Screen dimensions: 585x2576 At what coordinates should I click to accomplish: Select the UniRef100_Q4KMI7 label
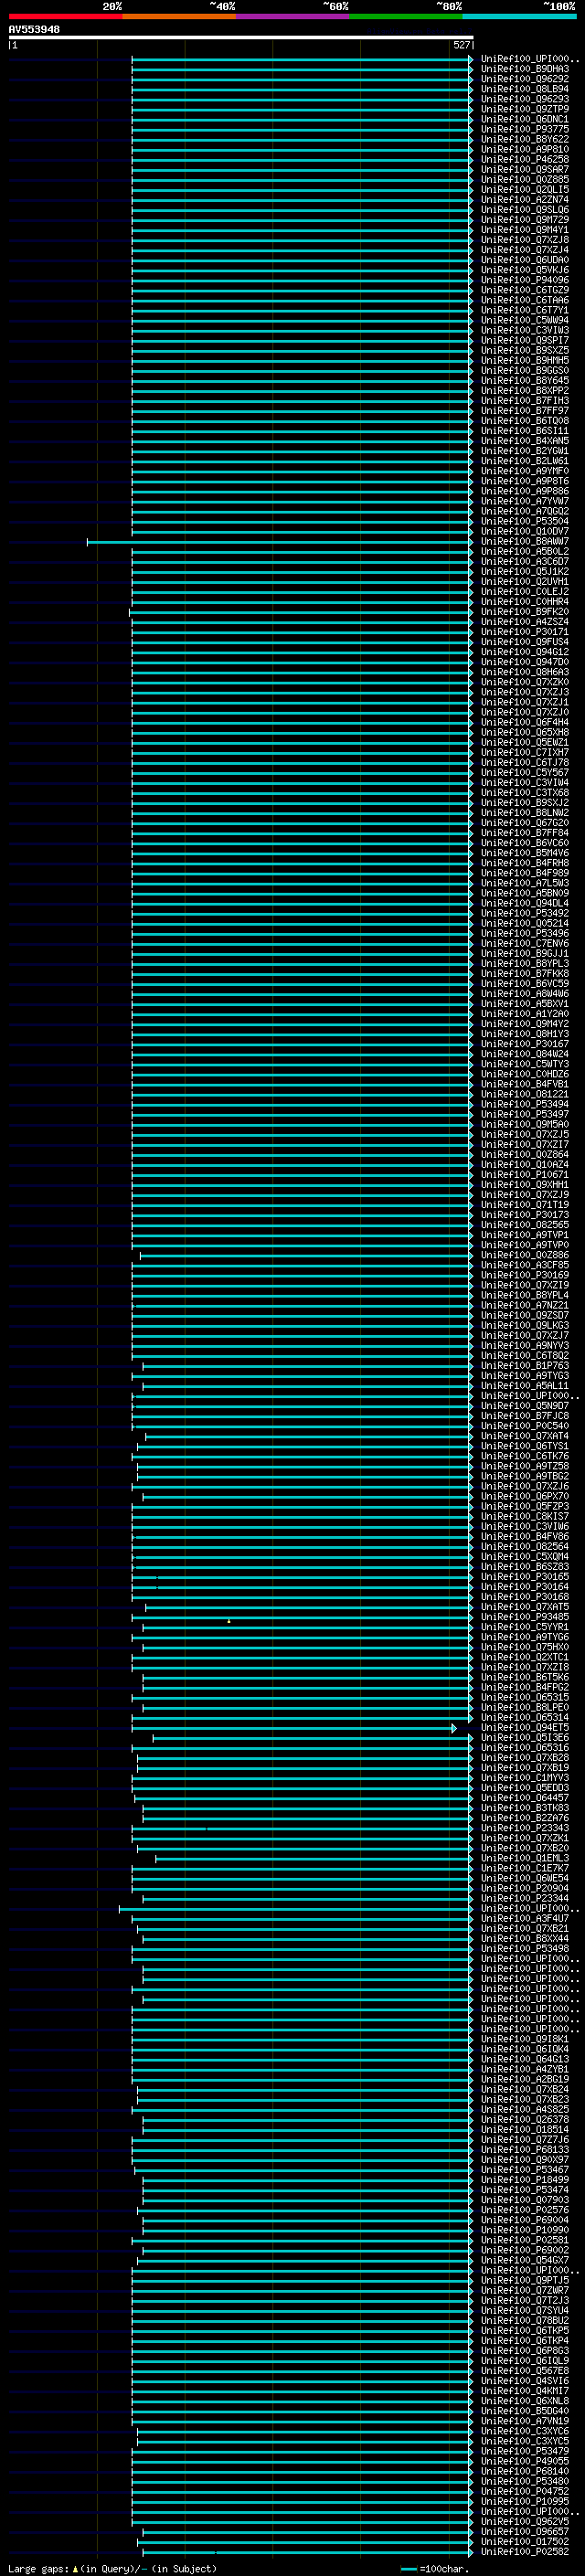point(525,2391)
